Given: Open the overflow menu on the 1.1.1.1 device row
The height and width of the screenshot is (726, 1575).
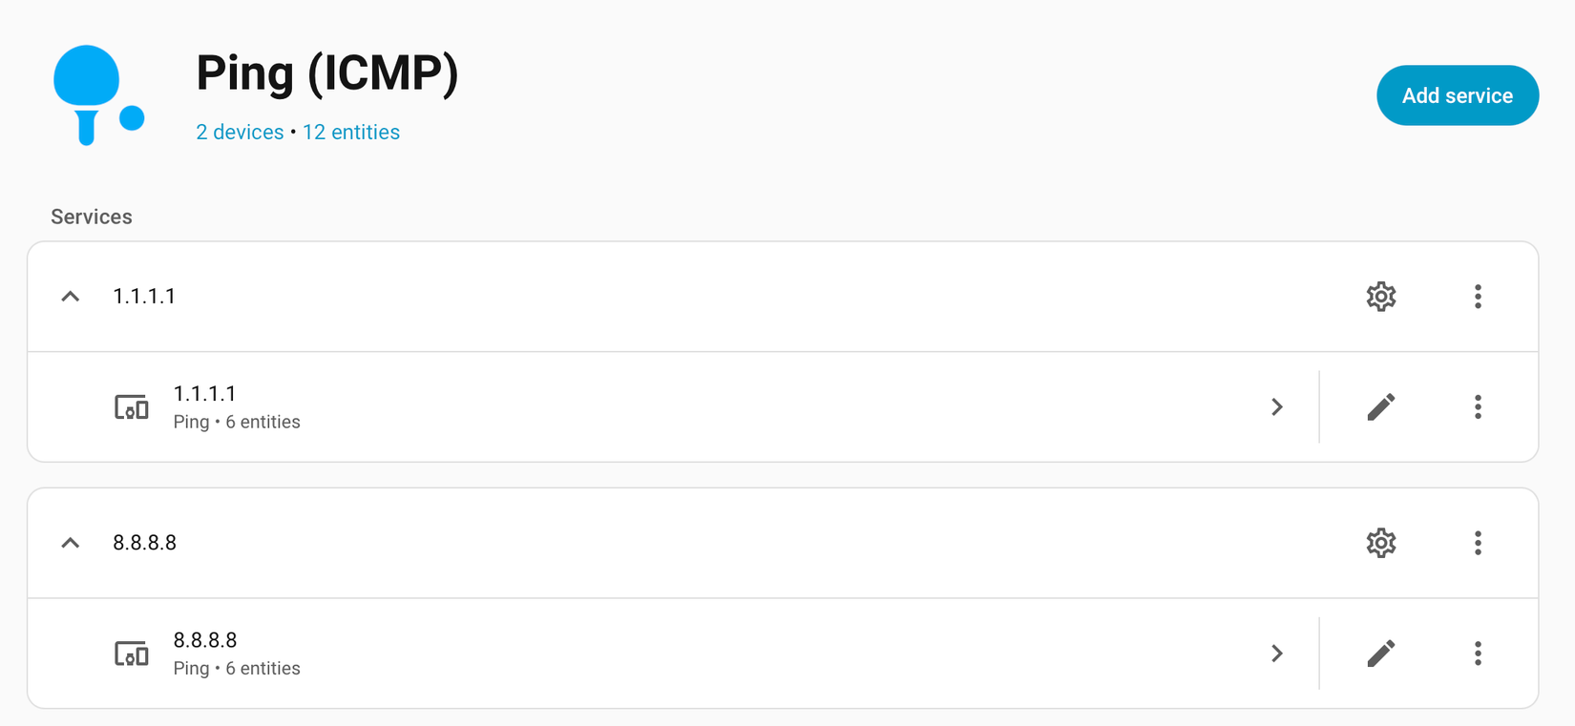Looking at the screenshot, I should click(x=1478, y=406).
